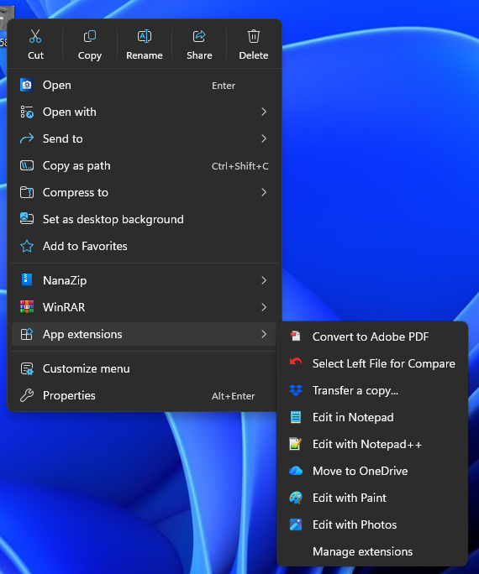Click the Adobe PDF document icon
Screen dimensions: 479x574
point(296,336)
